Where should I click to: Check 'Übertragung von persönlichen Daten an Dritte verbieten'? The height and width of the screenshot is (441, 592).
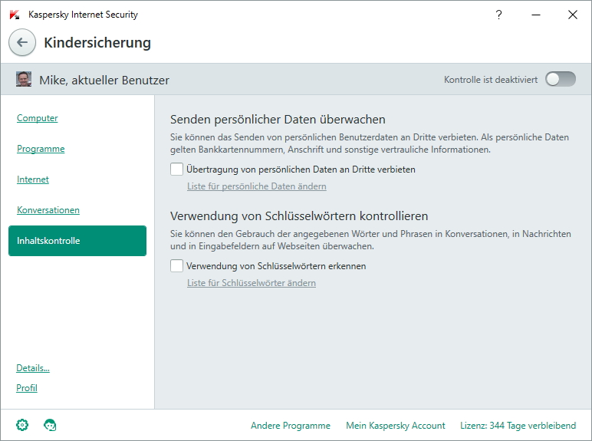[176, 169]
